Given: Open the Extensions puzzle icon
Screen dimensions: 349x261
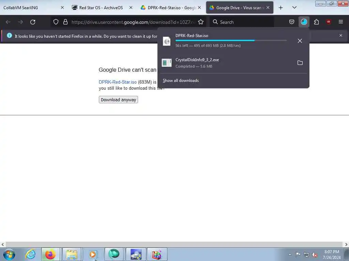Looking at the screenshot, I should pyautogui.click(x=316, y=22).
